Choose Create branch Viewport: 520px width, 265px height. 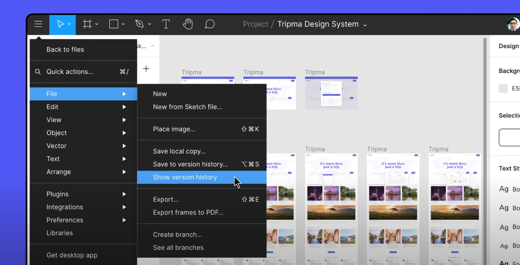202,235
